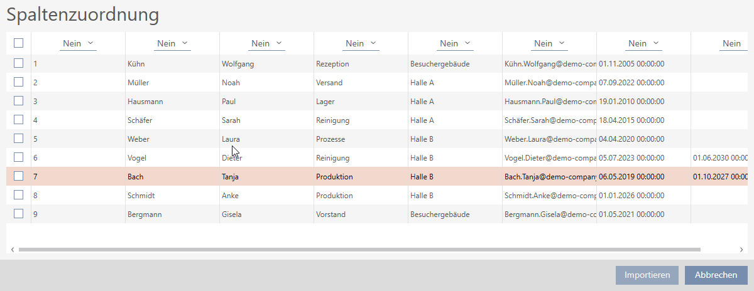Expand the Nein dropdown above the surname column
Viewport: 754px width, 291px height.
[172, 43]
